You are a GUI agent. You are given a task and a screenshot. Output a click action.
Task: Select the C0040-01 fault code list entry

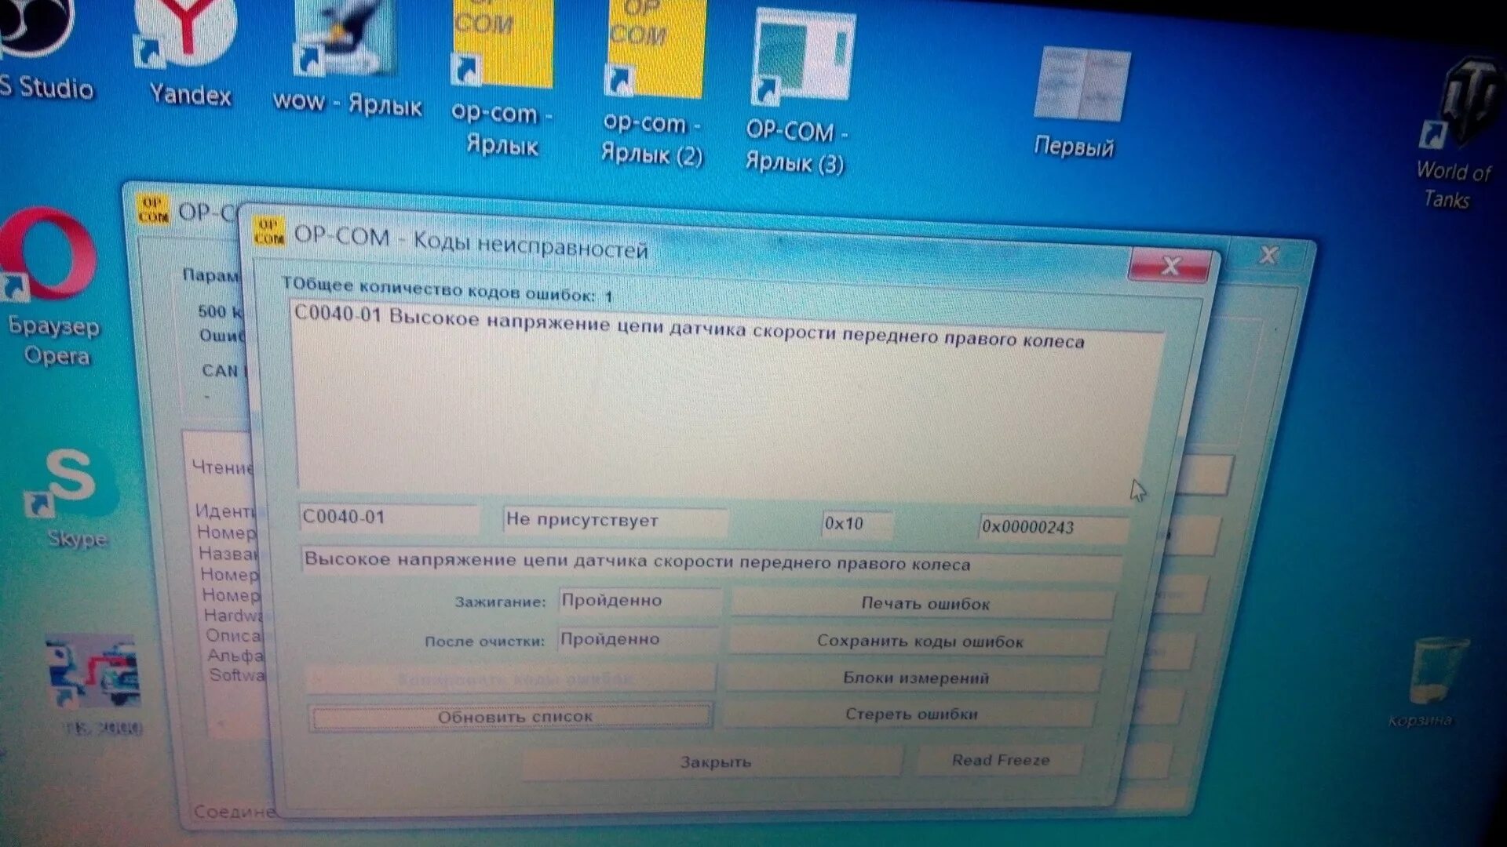pos(688,328)
